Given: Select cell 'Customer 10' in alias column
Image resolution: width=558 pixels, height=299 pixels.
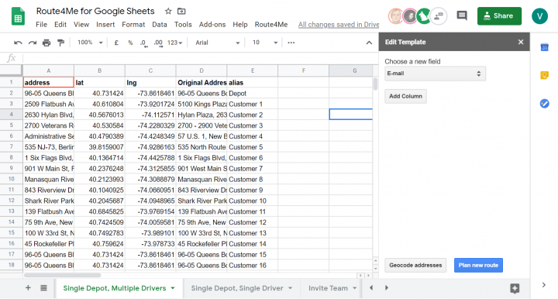Looking at the screenshot, I should click(253, 201).
